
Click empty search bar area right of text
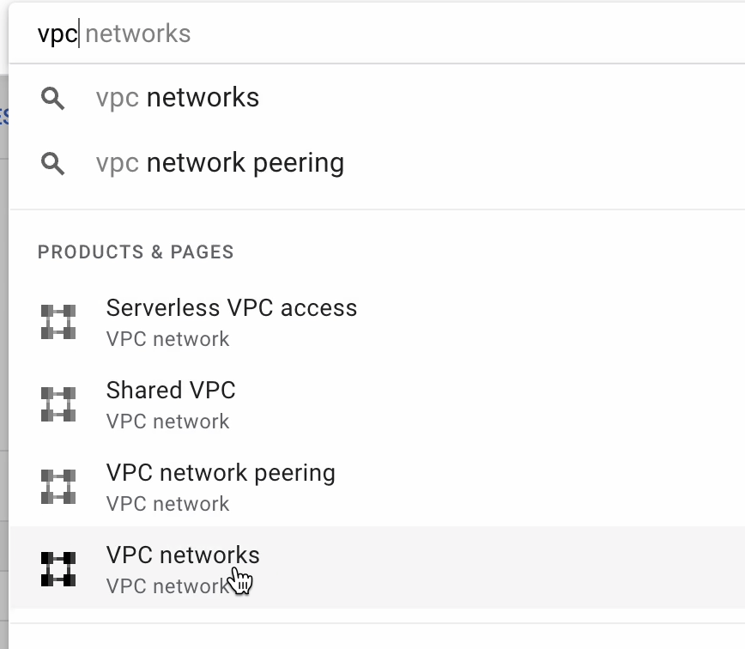[472, 34]
